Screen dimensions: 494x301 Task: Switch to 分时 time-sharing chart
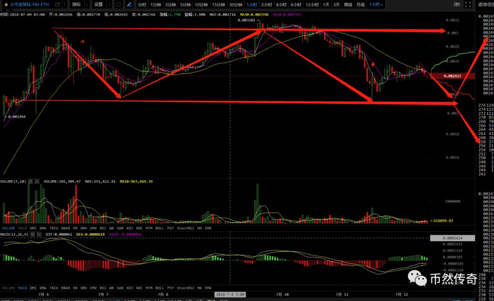click(142, 5)
